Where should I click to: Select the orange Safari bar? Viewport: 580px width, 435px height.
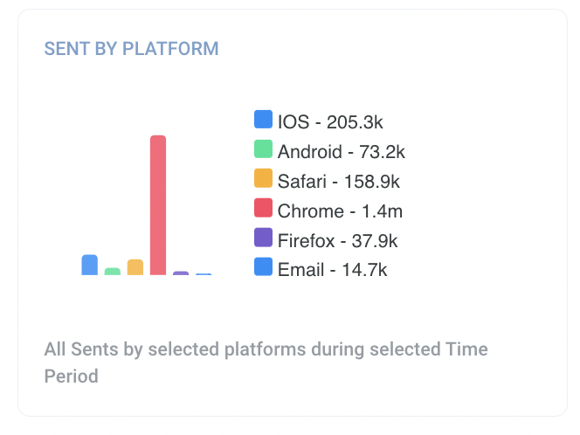[x=135, y=267]
